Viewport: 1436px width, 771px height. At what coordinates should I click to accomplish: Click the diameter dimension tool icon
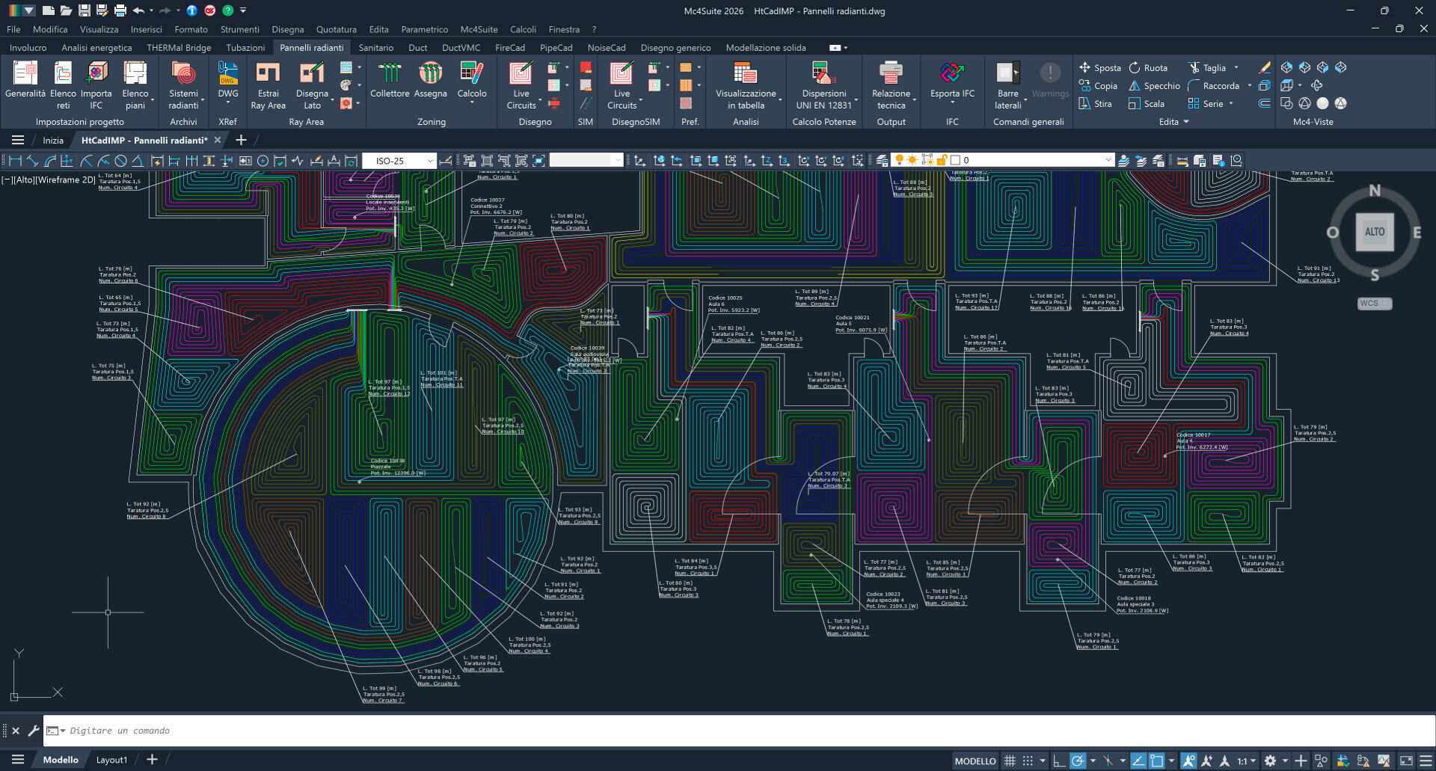click(120, 160)
